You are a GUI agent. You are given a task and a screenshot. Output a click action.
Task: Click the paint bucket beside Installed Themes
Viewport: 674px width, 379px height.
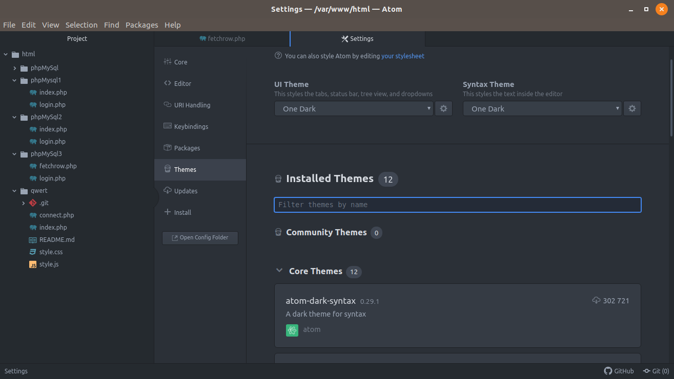pyautogui.click(x=278, y=179)
